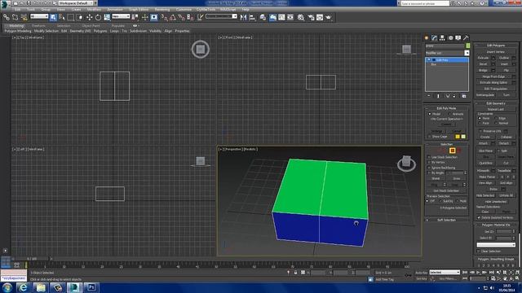522x293 pixels.
Task: Open the Material Editor icon
Action: point(301,17)
